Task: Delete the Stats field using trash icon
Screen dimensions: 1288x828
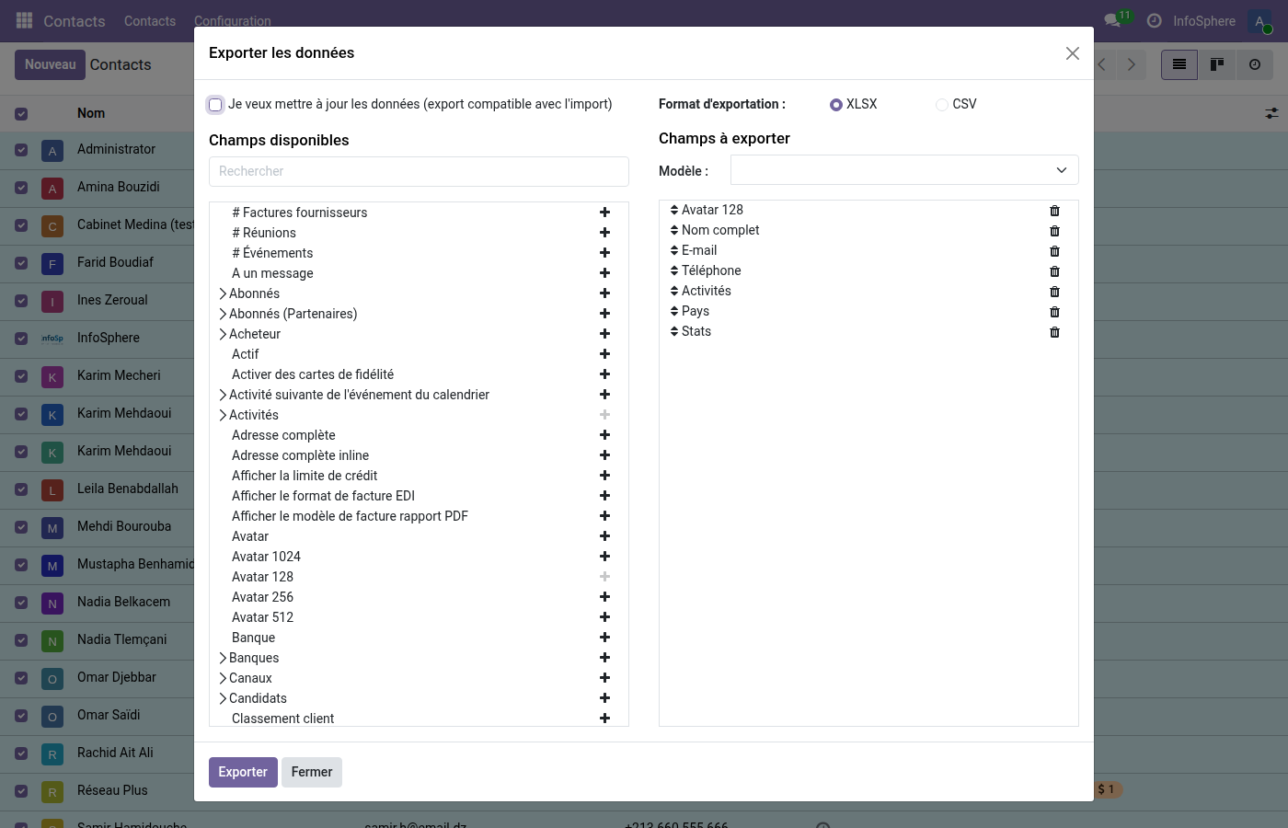Action: point(1054,331)
